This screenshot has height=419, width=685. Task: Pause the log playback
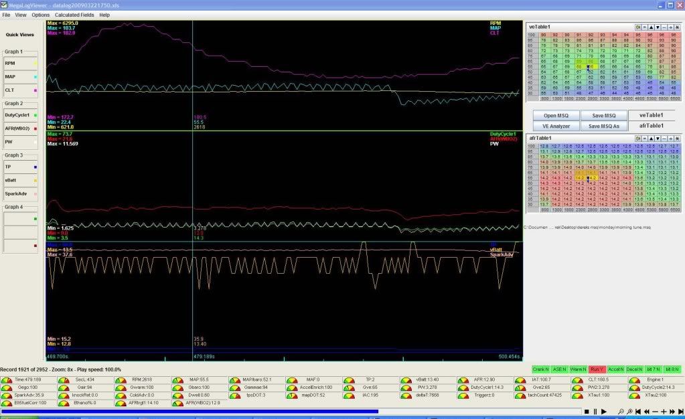tap(595, 411)
